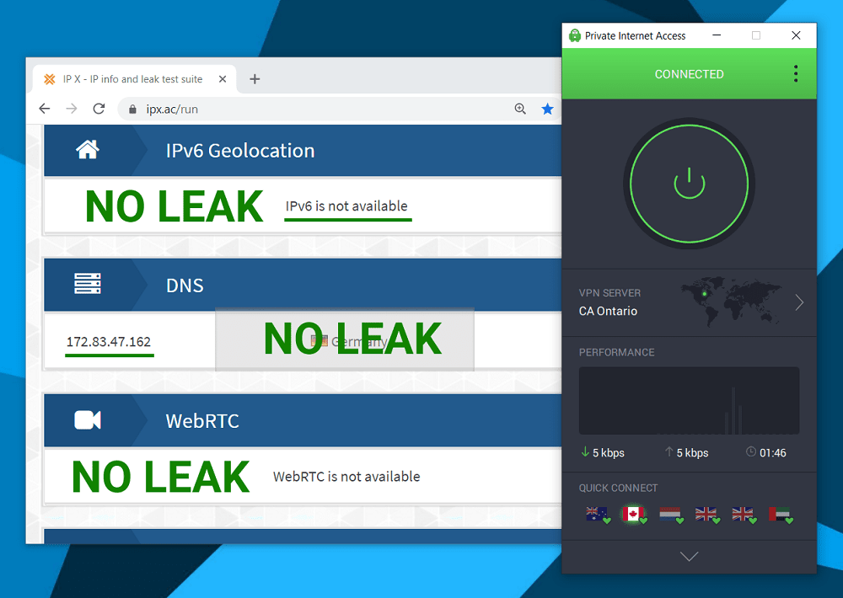Image resolution: width=843 pixels, height=598 pixels.
Task: Click the download arrow speed indicator
Action: pyautogui.click(x=585, y=451)
